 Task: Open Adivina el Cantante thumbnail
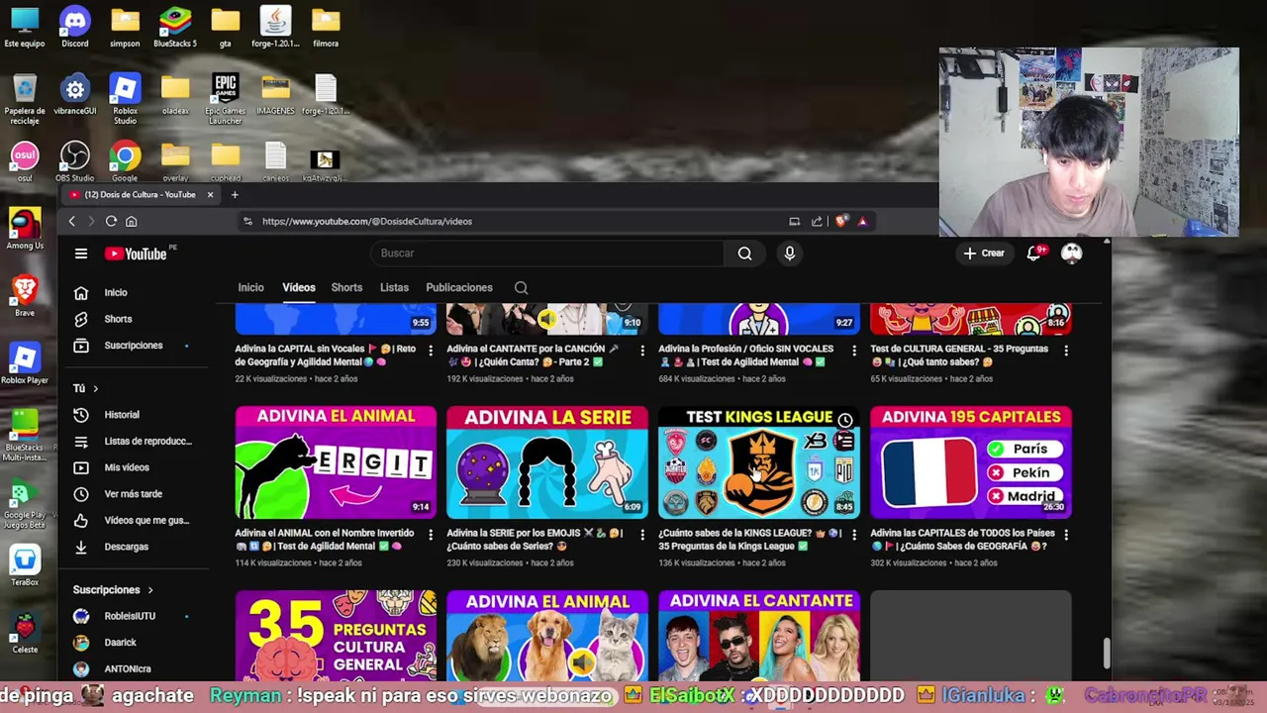pos(759,635)
